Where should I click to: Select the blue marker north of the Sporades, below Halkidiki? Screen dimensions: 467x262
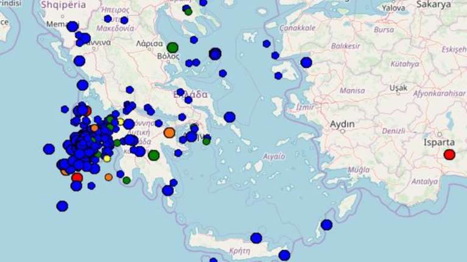click(x=194, y=40)
